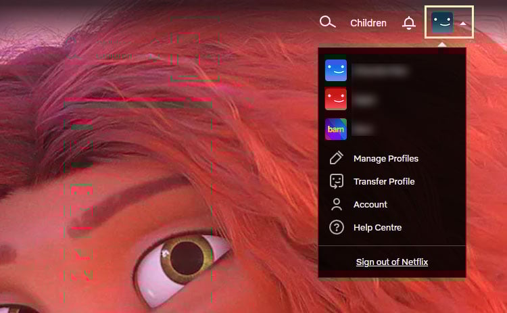The width and height of the screenshot is (507, 313).
Task: Click Sign out of Netflix link
Action: (392, 262)
